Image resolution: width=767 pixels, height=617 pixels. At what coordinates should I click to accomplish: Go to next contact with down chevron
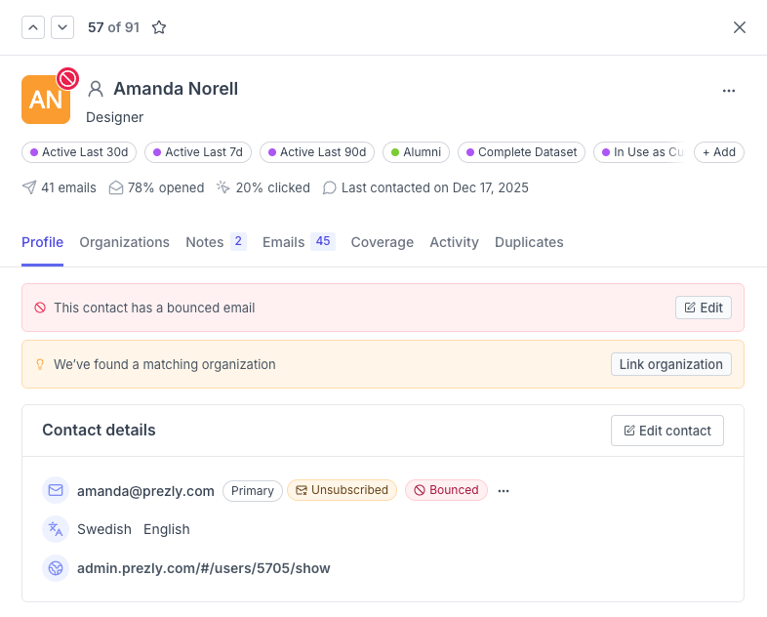coord(62,27)
